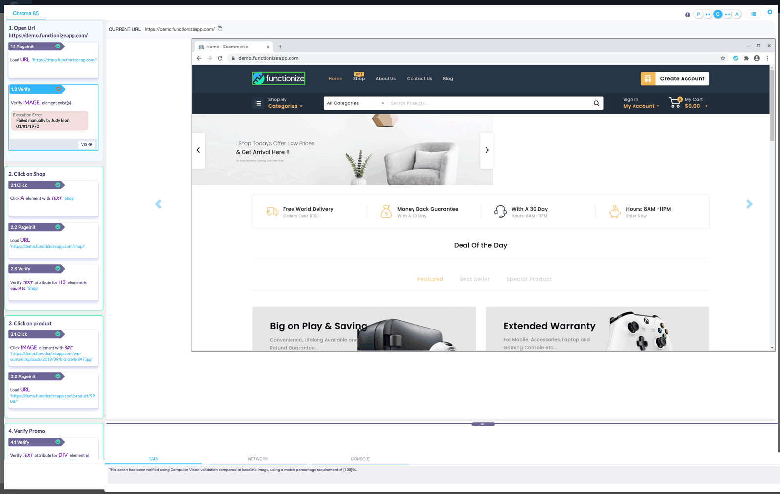This screenshot has width=780, height=494.
Task: Select the 1.2 Verify step header
Action: [37, 89]
